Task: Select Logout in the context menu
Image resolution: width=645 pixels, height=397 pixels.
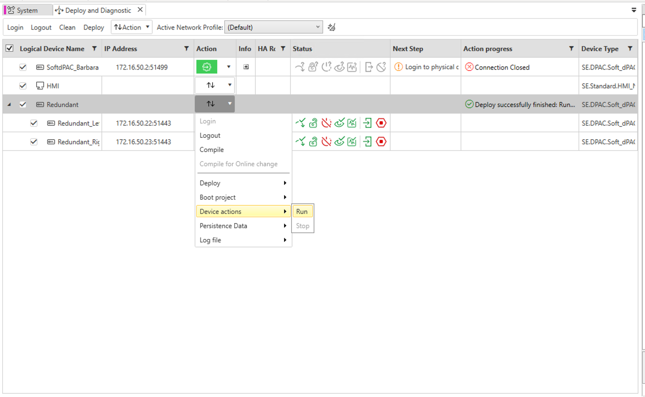Action: tap(210, 135)
